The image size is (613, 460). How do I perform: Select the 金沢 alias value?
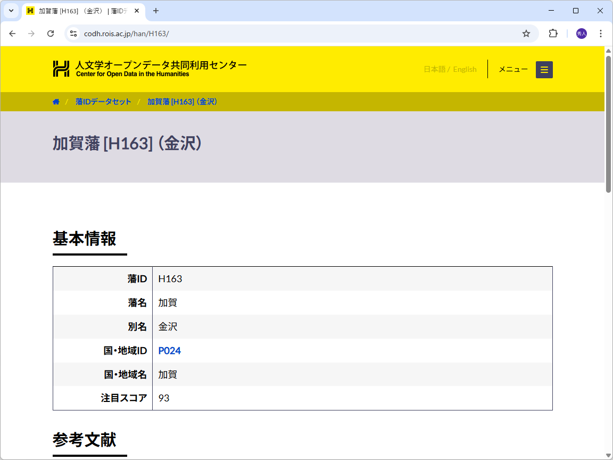click(168, 326)
